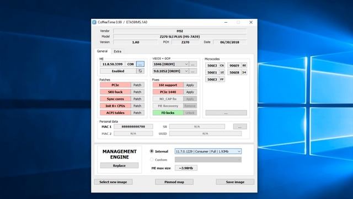Click ellipsis button next to GOP 9.0.1052 dropdown
Image resolution: width=353 pixels, height=199 pixels.
(x=192, y=71)
